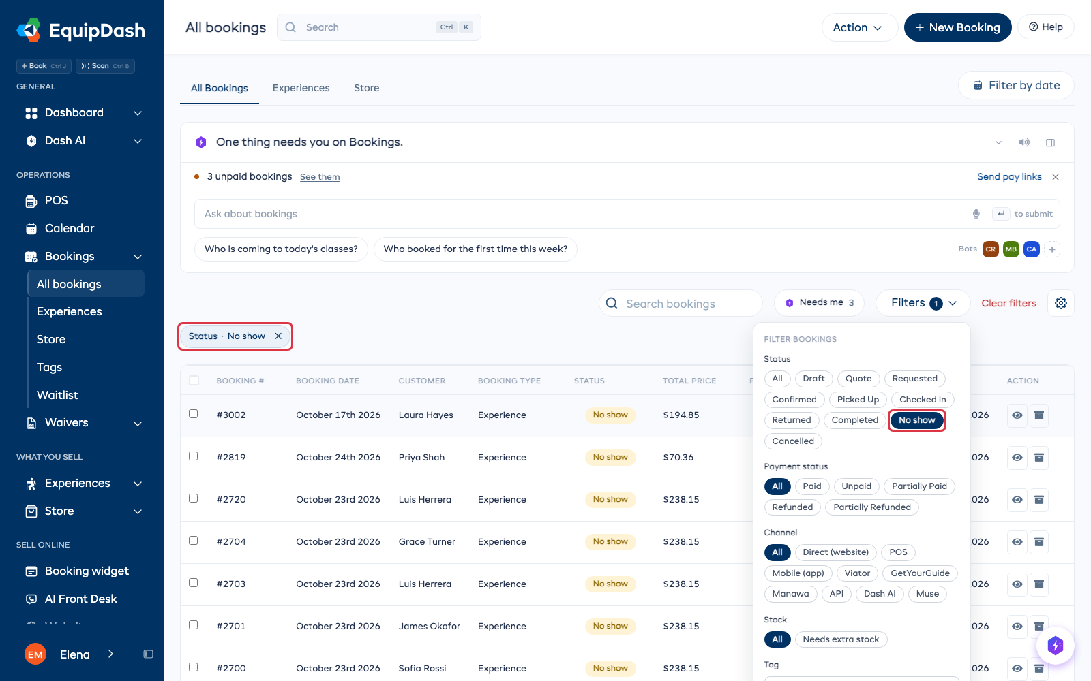1091x681 pixels.
Task: Click the EquipDash logo icon
Action: 29,30
